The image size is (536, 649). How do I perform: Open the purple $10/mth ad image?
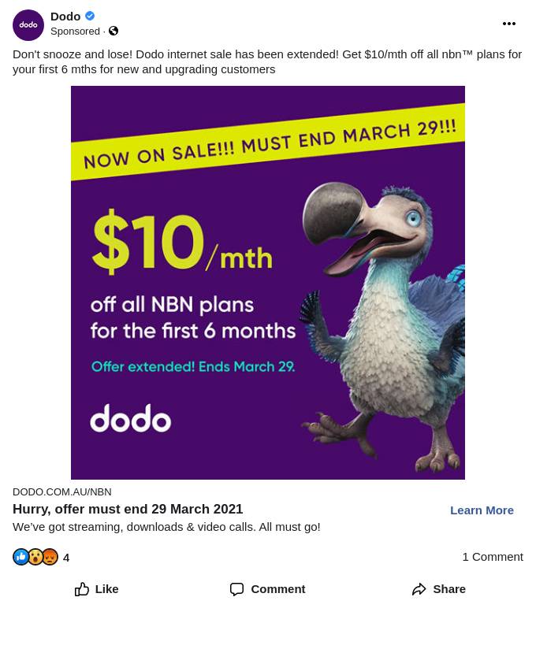(x=267, y=282)
